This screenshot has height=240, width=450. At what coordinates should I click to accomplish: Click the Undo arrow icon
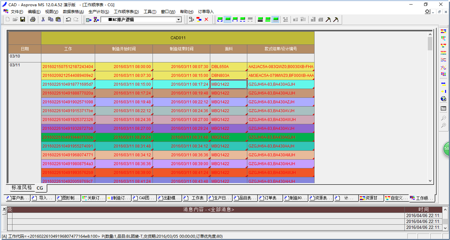pyautogui.click(x=68, y=20)
